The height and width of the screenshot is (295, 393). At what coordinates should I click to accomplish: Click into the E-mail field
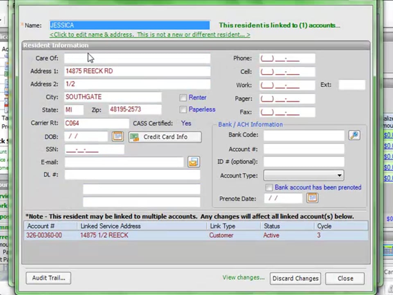(124, 162)
